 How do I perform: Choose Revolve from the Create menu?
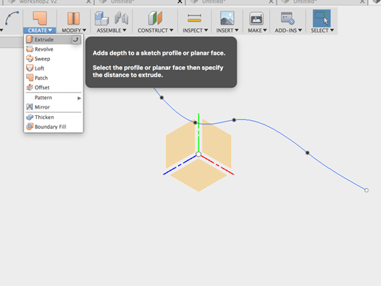pyautogui.click(x=53, y=49)
